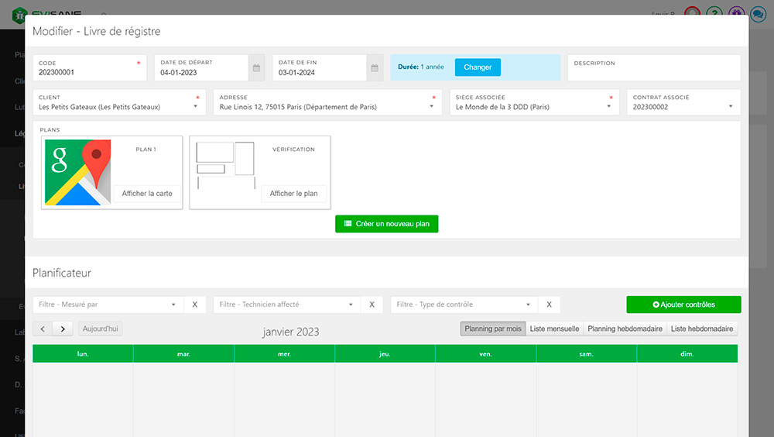Expand the Client dropdown
This screenshot has width=774, height=437.
(196, 107)
